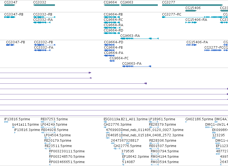The width and height of the screenshot is (228, 166).
Task: Choose protein CG3347-PB
Action: (x=16, y=42)
